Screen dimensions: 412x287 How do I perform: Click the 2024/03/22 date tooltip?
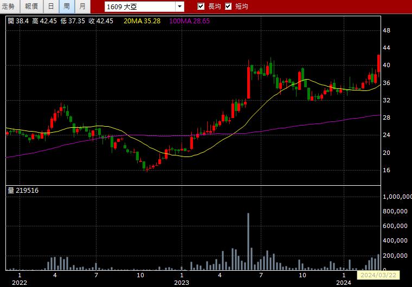coord(378,275)
